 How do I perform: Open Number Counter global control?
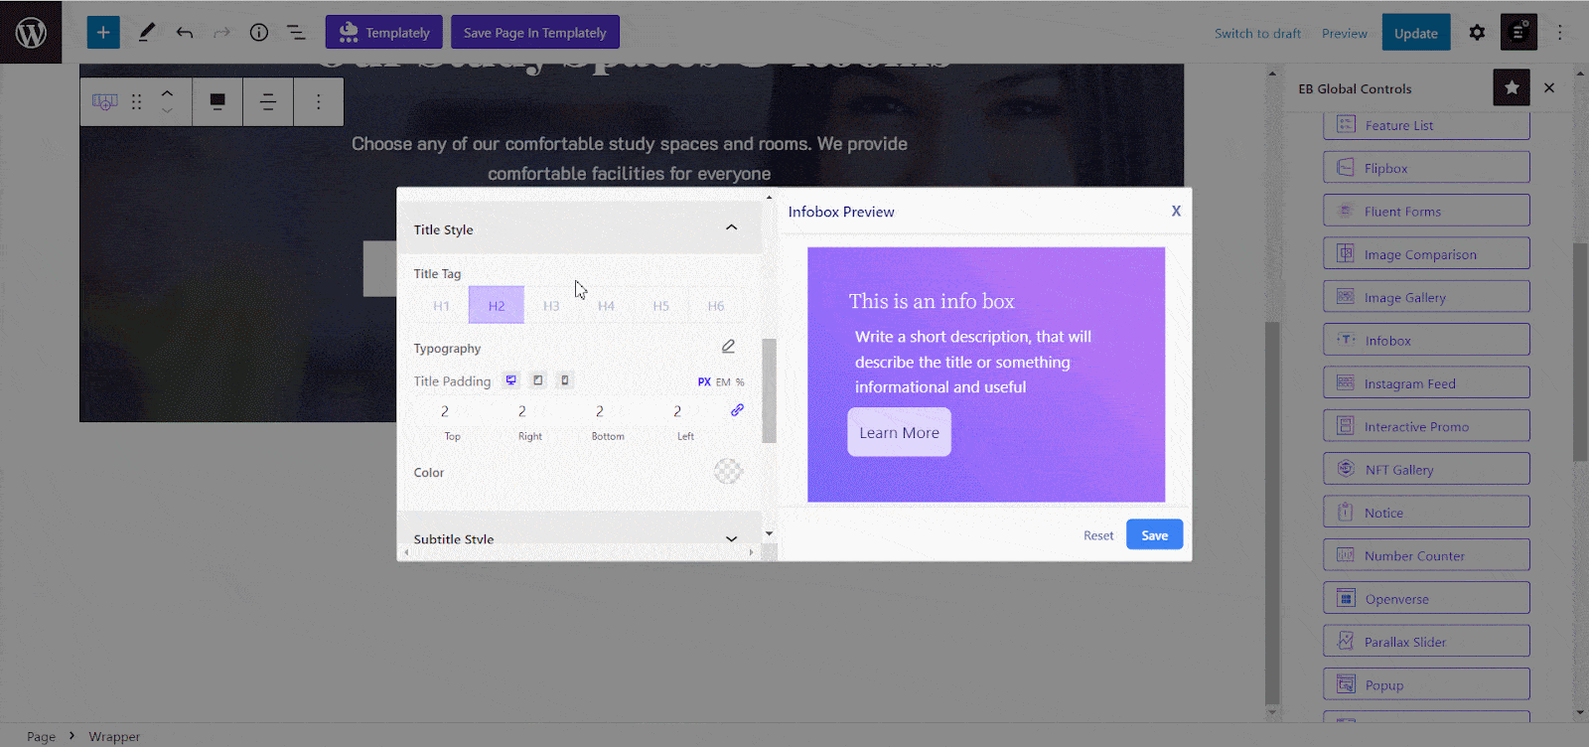tap(1426, 555)
